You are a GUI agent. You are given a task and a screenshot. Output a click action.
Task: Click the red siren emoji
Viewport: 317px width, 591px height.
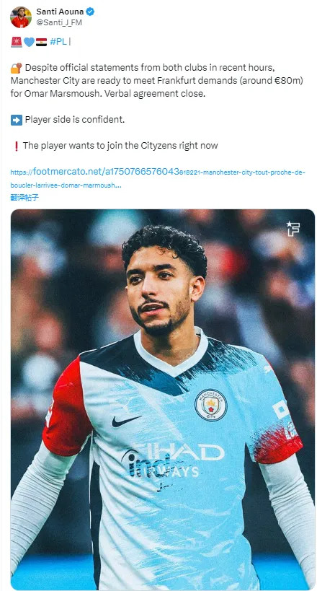click(16, 42)
